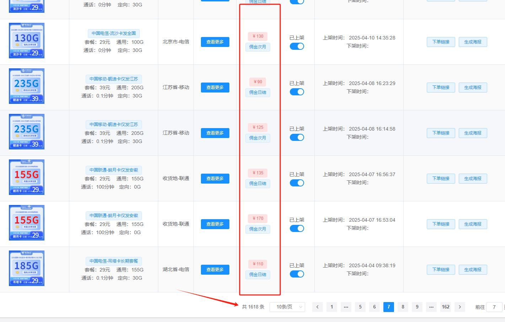Image resolution: width=505 pixels, height=322 pixels.
Task: Click the 中国电信-流沙卡发全国 tag in the ¥130 row
Action: 114,33
